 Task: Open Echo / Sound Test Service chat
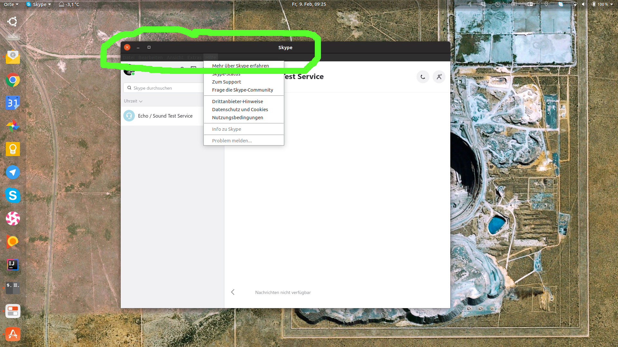point(165,116)
